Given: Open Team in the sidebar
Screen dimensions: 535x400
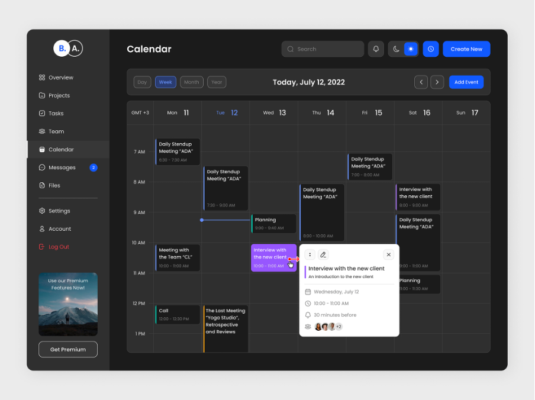Looking at the screenshot, I should coord(68,131).
